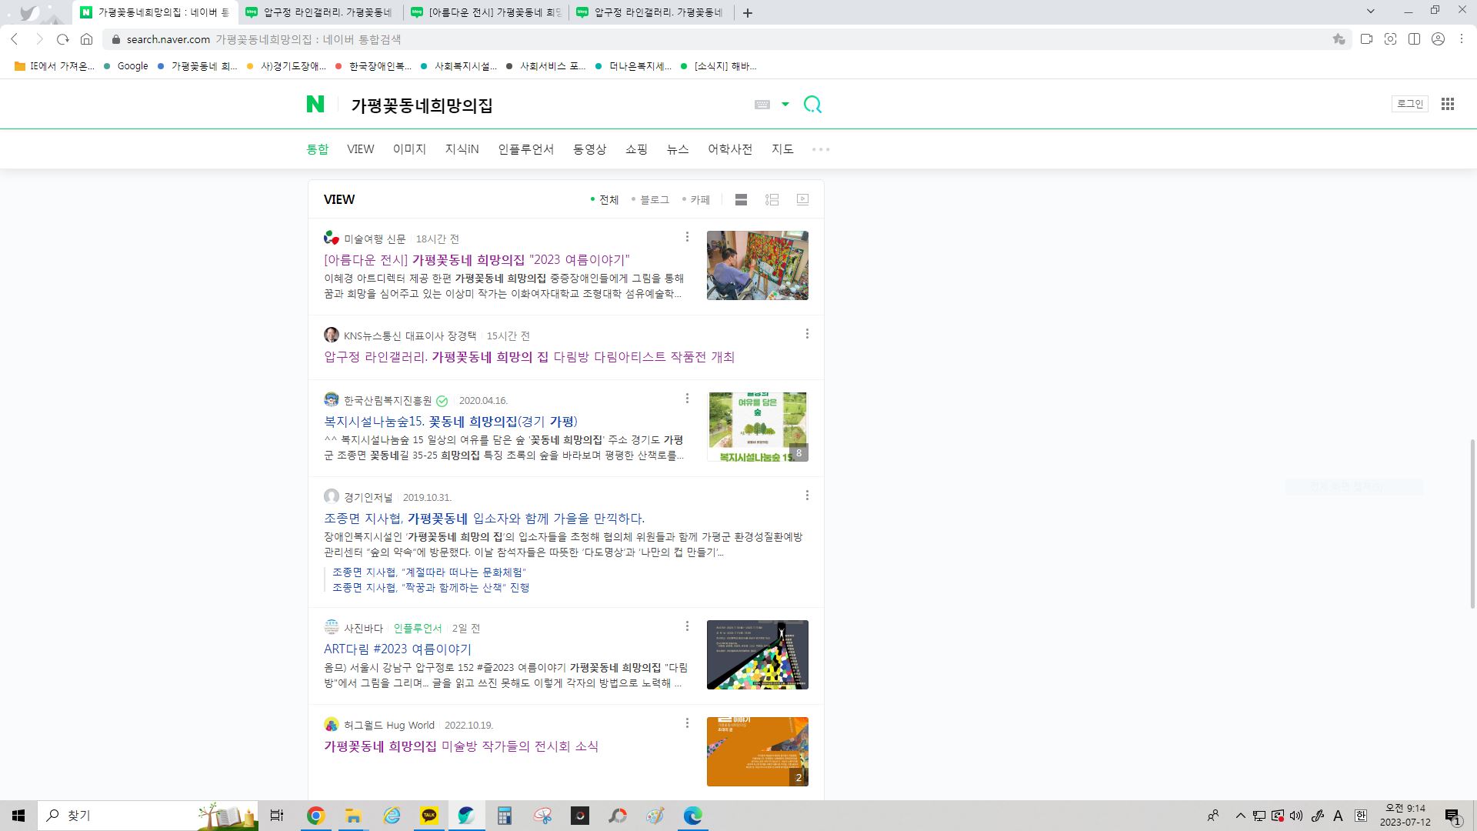Image resolution: width=1477 pixels, height=831 pixels.
Task: Switch VIEW results to video layout icon
Action: click(802, 200)
